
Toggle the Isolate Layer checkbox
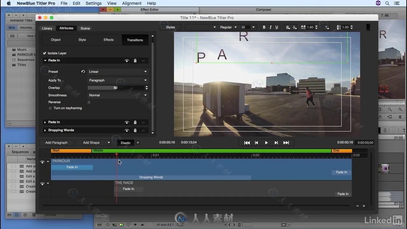coord(45,53)
